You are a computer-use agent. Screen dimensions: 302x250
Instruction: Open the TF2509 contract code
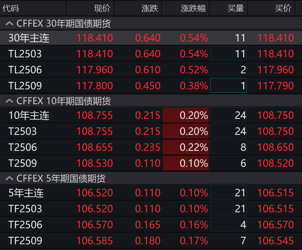25,241
